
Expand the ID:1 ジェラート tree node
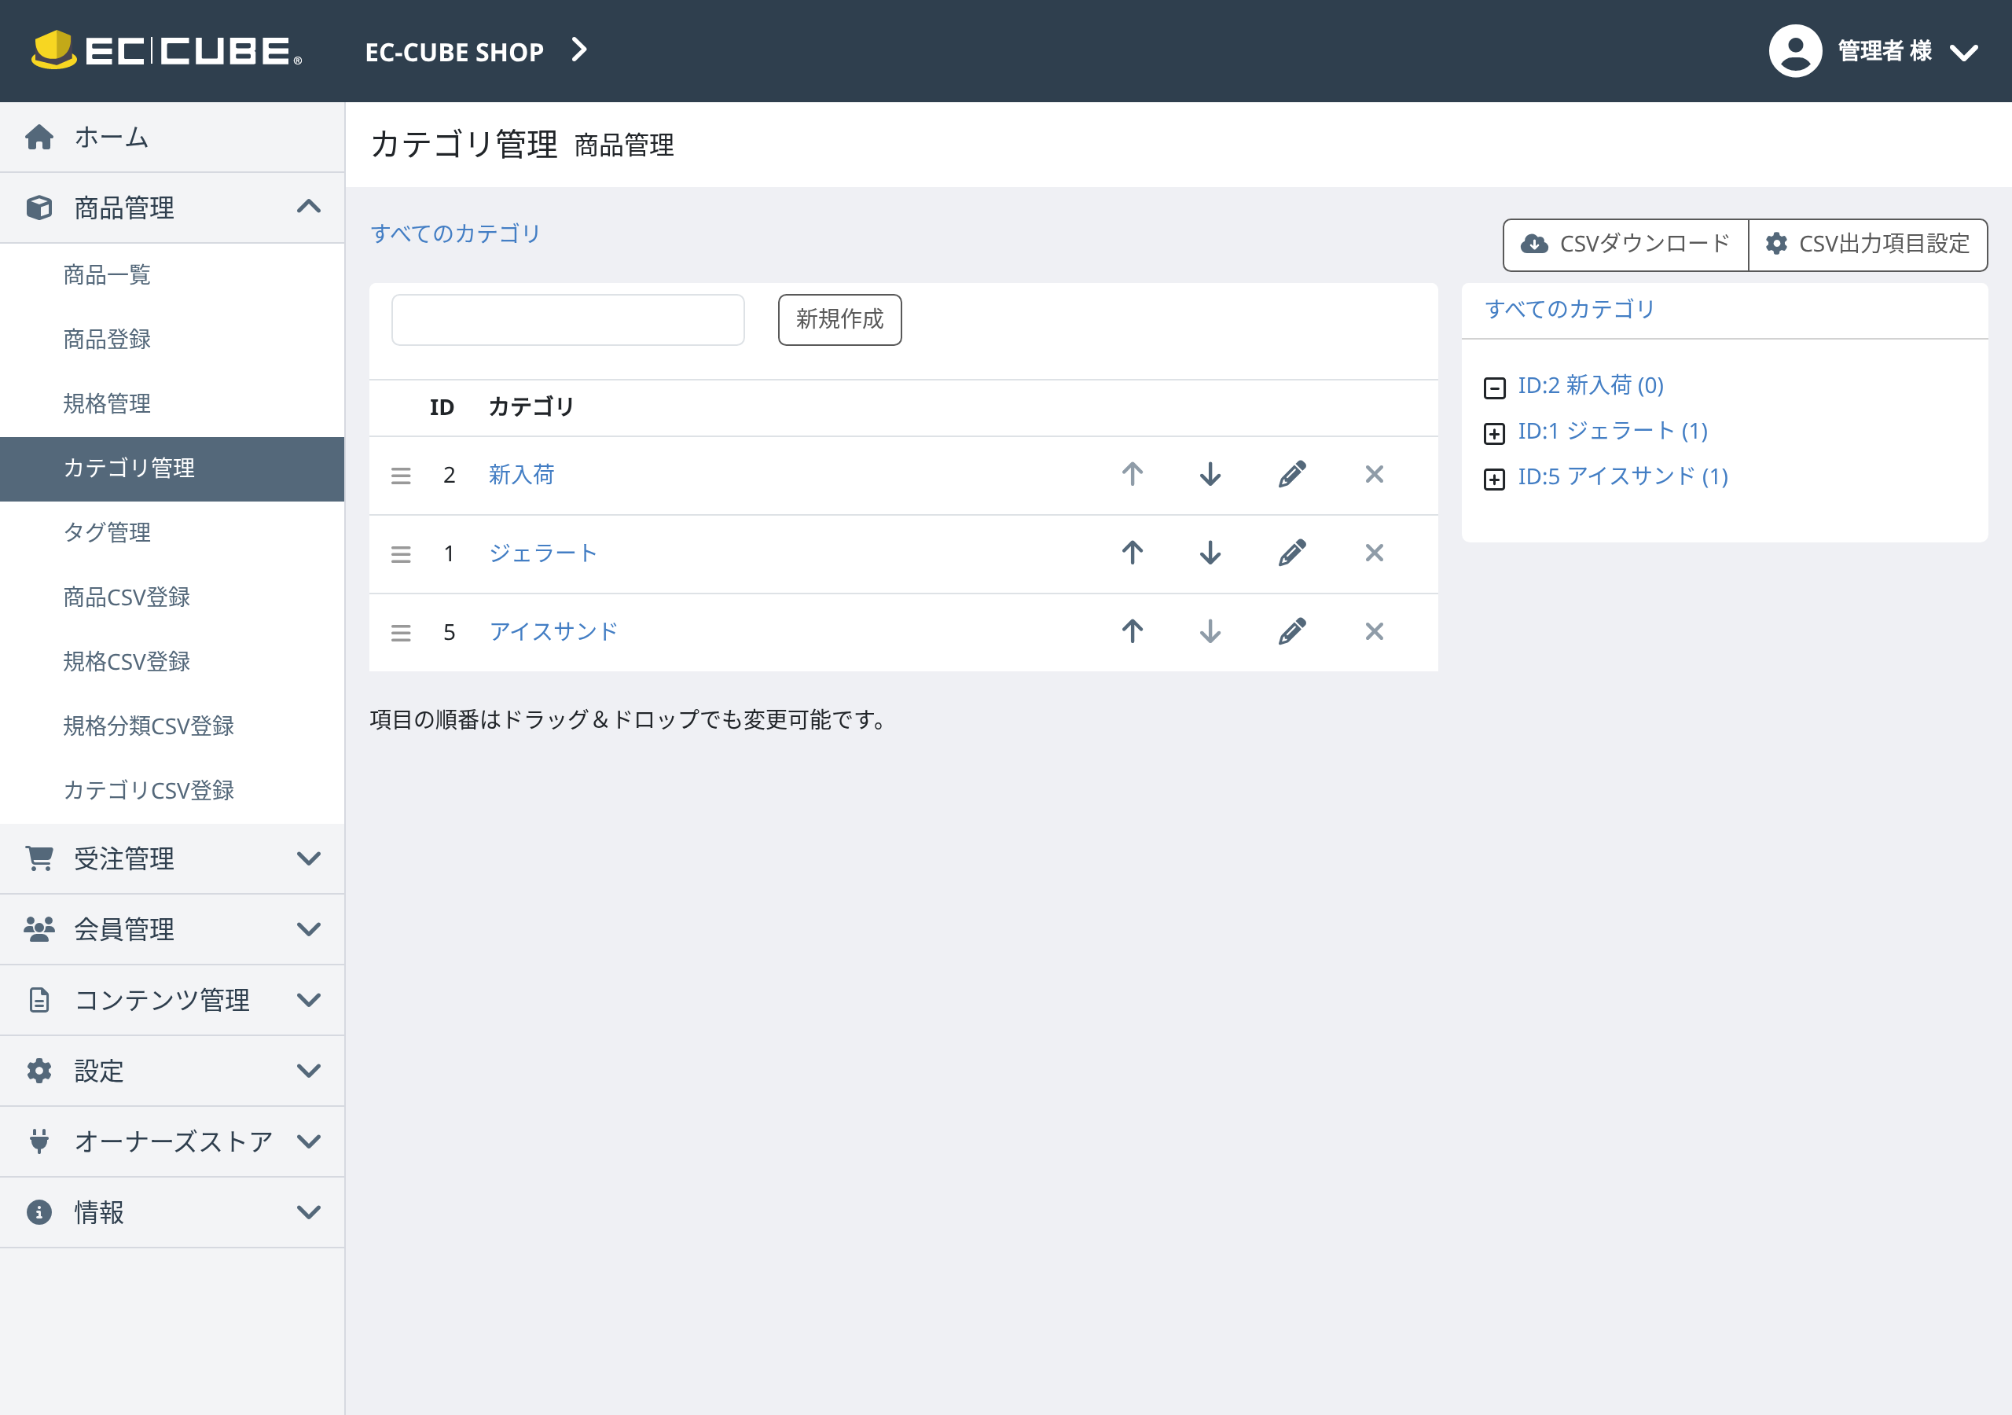pos(1494,433)
